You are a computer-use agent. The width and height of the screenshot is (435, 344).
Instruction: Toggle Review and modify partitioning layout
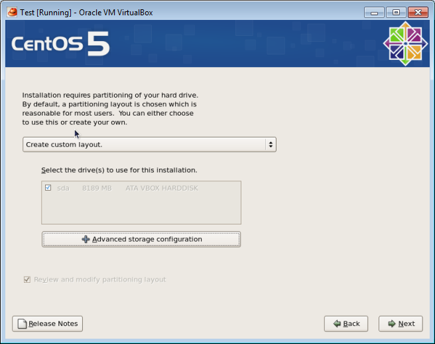(x=27, y=280)
